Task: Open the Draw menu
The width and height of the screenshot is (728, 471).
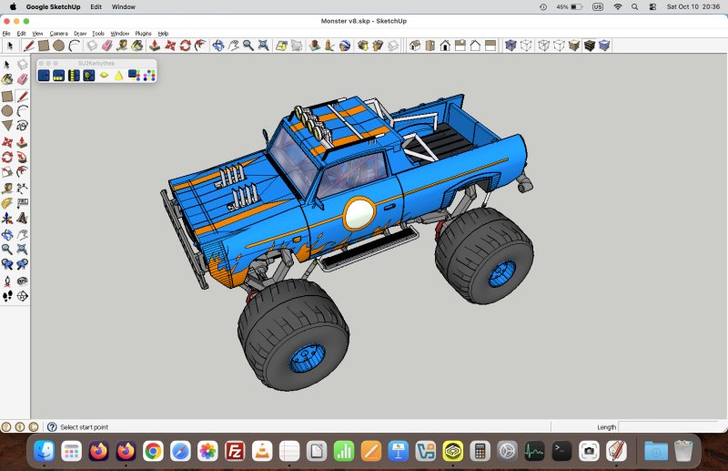Action: point(80,34)
